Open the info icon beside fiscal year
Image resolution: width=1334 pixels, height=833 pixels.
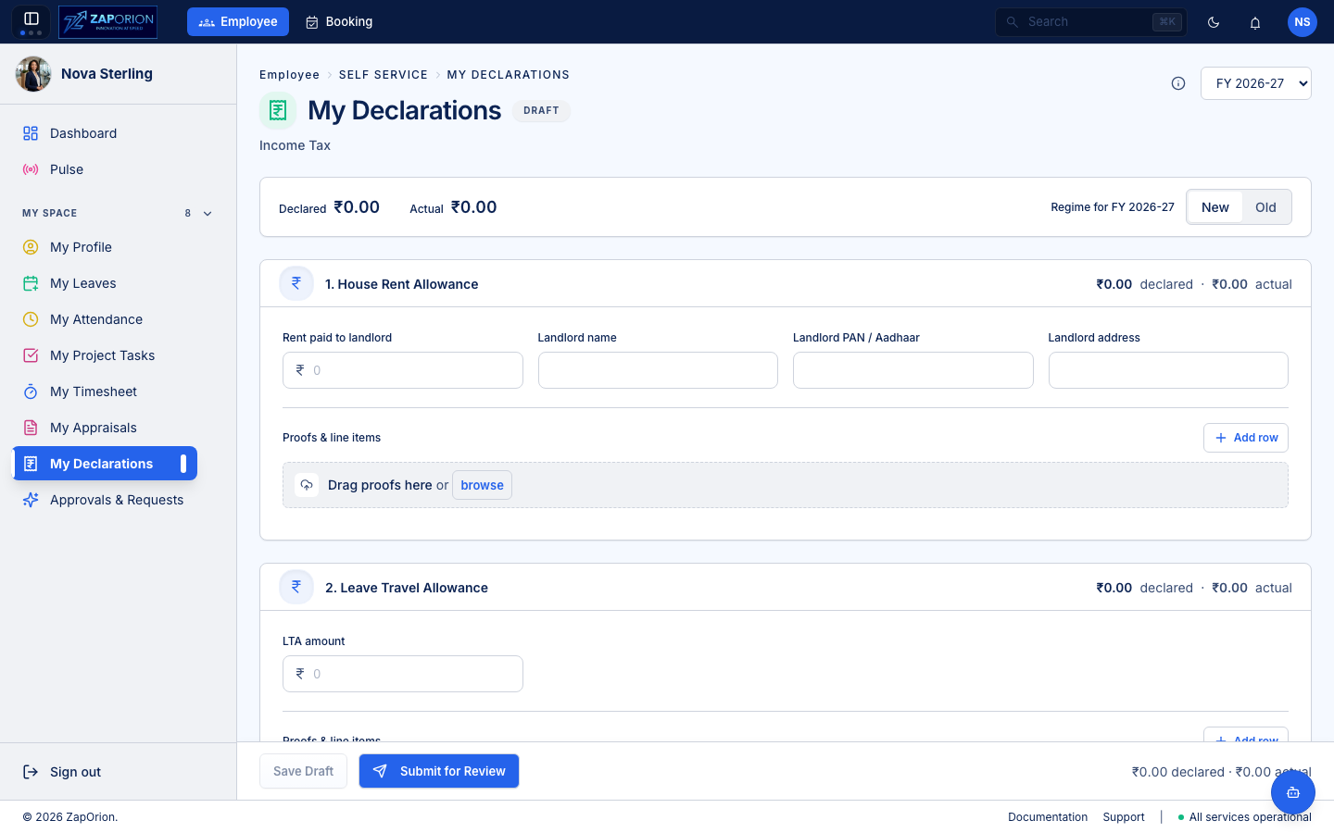1178,83
